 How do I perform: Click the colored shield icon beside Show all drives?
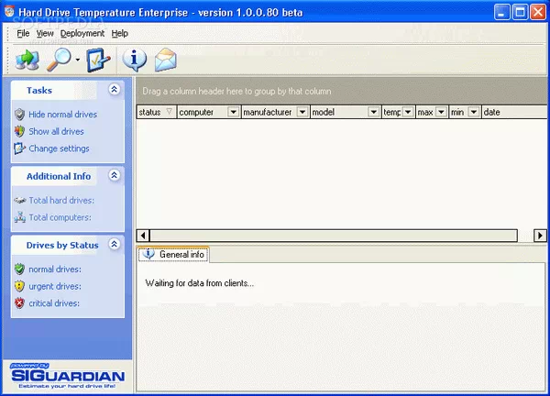point(19,131)
